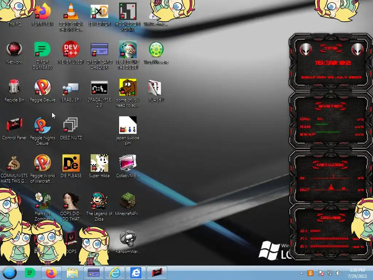The width and height of the screenshot is (373, 280).
Task: Click the volume speaker tray icon
Action: pyautogui.click(x=338, y=273)
